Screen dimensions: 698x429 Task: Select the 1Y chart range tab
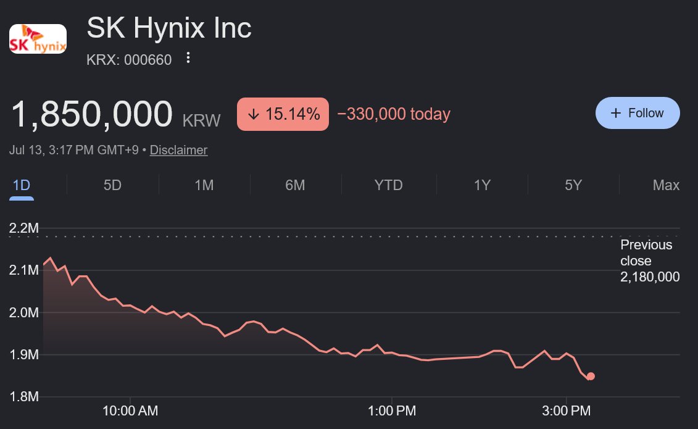tap(482, 185)
